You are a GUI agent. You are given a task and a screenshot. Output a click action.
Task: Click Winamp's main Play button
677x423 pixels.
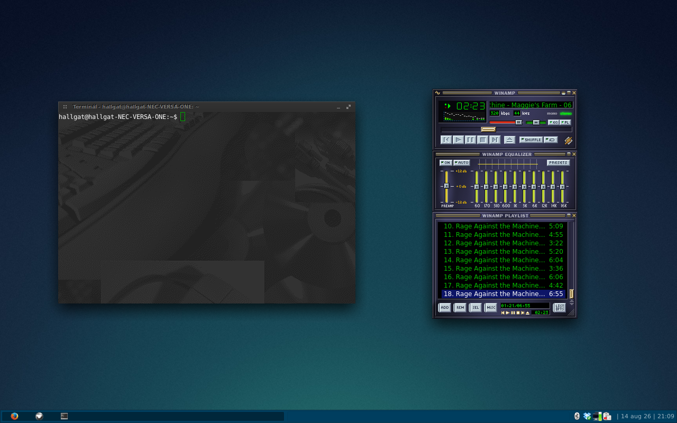[x=458, y=140]
